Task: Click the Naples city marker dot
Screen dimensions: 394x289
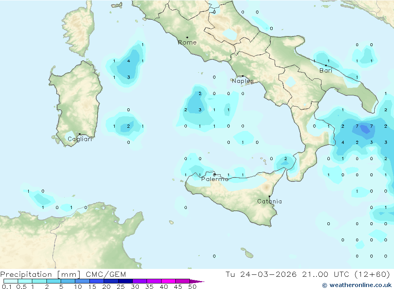Action: pos(243,76)
